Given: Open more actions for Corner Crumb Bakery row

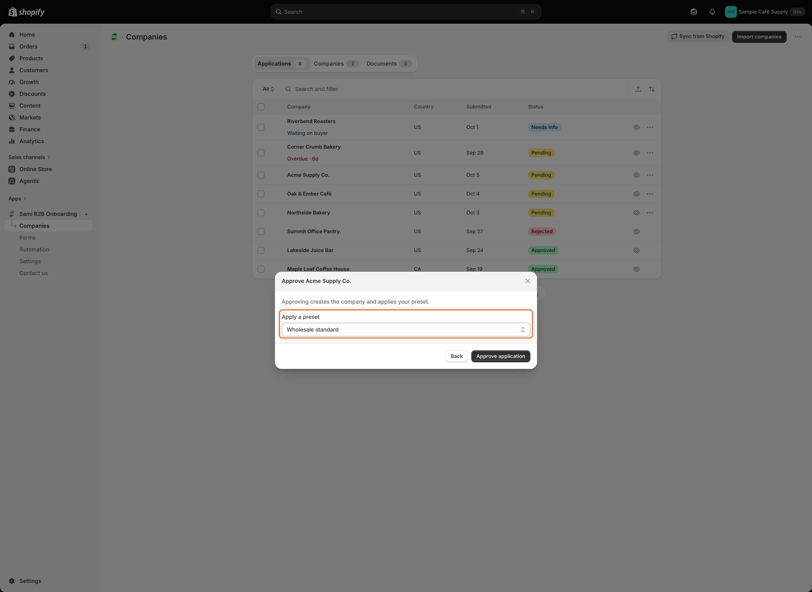Looking at the screenshot, I should coord(650,153).
